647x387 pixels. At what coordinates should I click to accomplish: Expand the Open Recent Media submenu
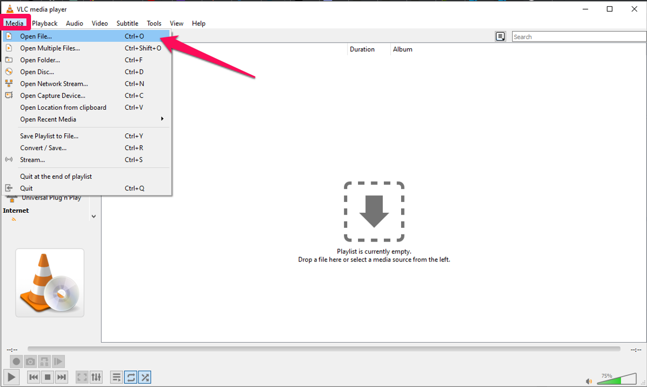[86, 120]
